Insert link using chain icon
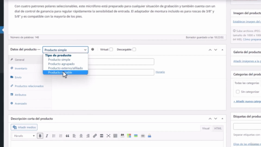The image size is (261, 147). click(x=95, y=136)
